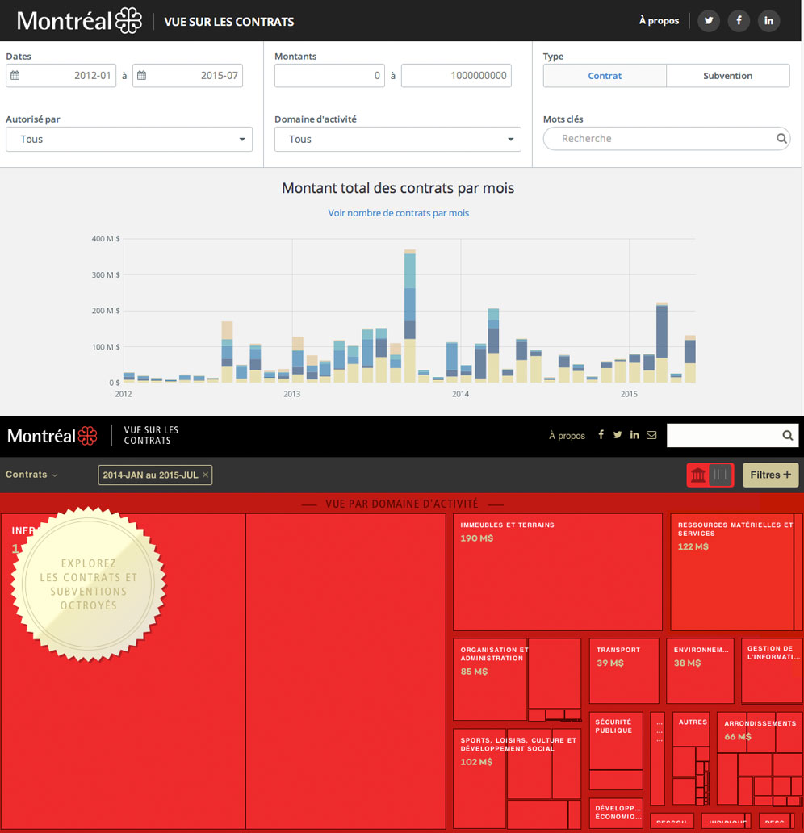The image size is (804, 833).
Task: Focus minimum Montants field
Action: click(x=329, y=75)
